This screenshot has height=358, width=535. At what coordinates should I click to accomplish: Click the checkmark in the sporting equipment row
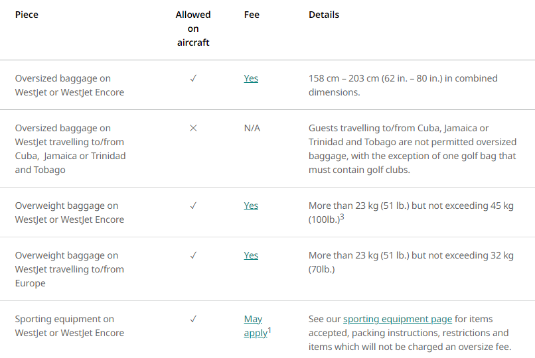[193, 319]
